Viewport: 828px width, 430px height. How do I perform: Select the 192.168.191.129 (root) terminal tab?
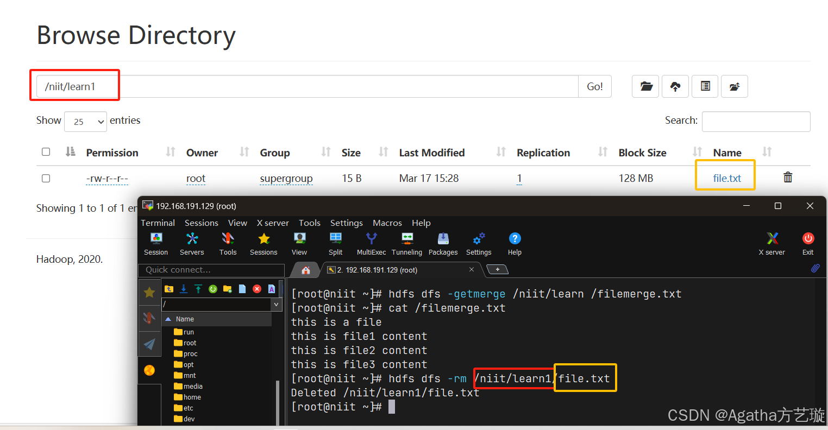401,269
